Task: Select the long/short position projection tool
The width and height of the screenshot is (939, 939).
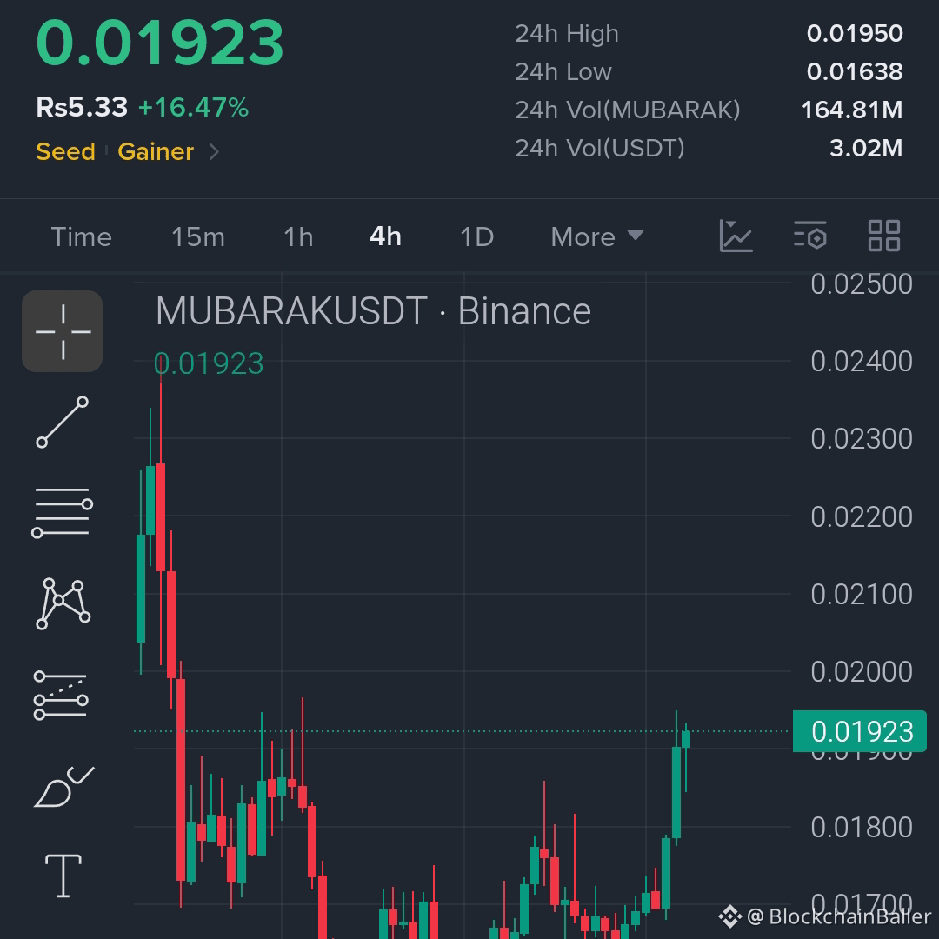Action: click(x=61, y=695)
